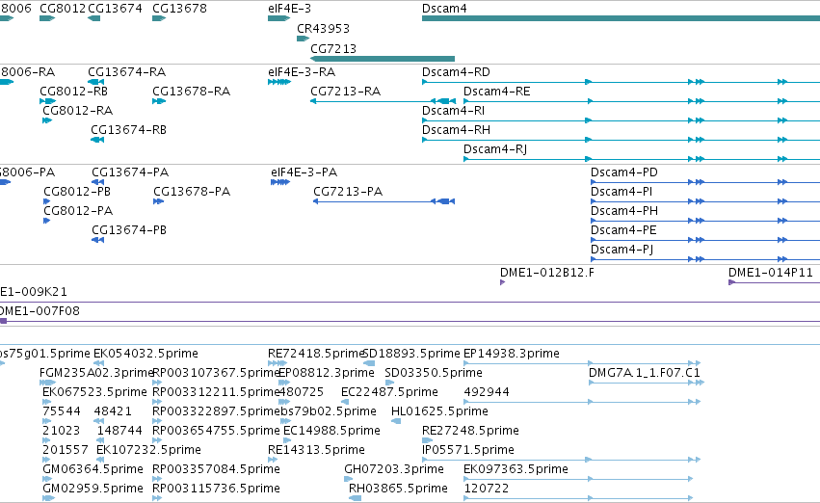Select the RP003312211.5prime EST label
This screenshot has width=820, height=503.
point(216,393)
